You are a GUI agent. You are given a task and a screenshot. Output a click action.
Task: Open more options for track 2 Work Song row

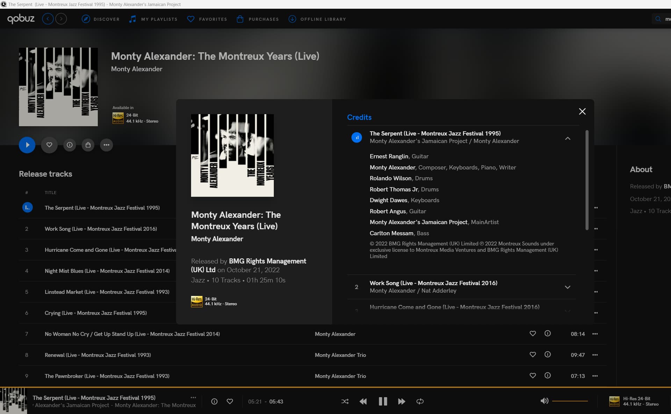click(x=596, y=229)
